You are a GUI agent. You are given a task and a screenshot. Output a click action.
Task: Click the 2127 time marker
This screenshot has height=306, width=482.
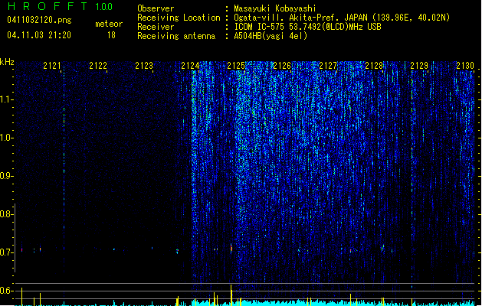pyautogui.click(x=328, y=65)
